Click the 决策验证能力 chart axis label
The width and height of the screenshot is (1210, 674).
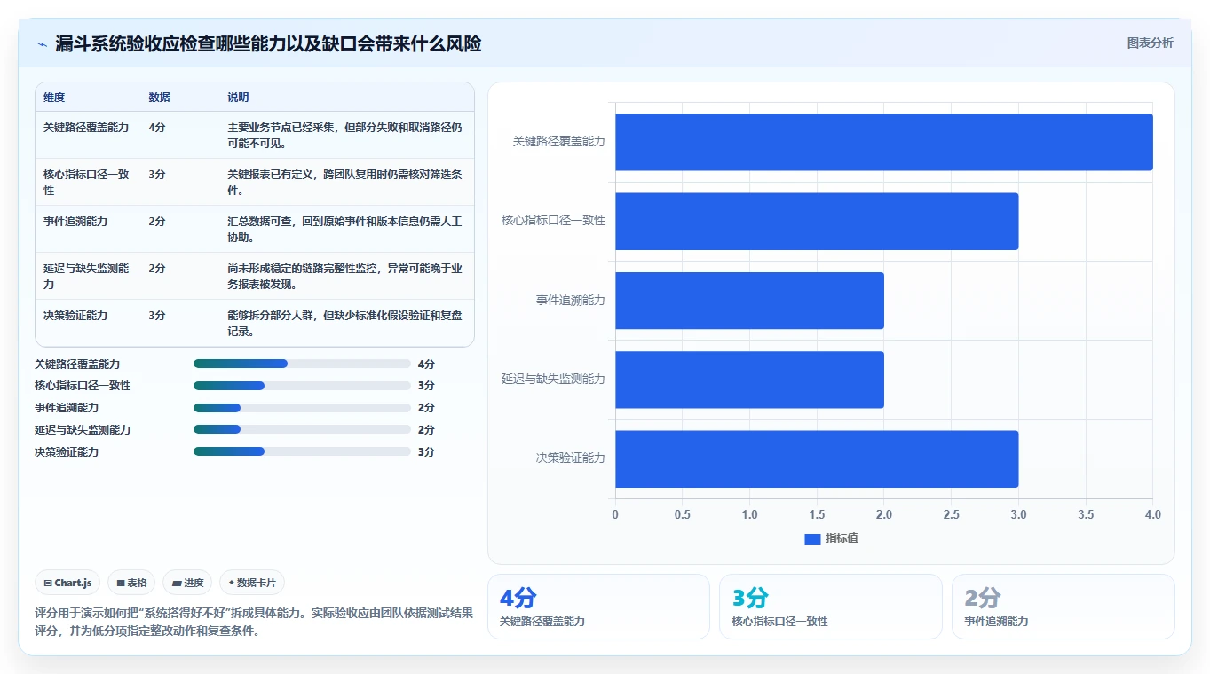(x=570, y=458)
